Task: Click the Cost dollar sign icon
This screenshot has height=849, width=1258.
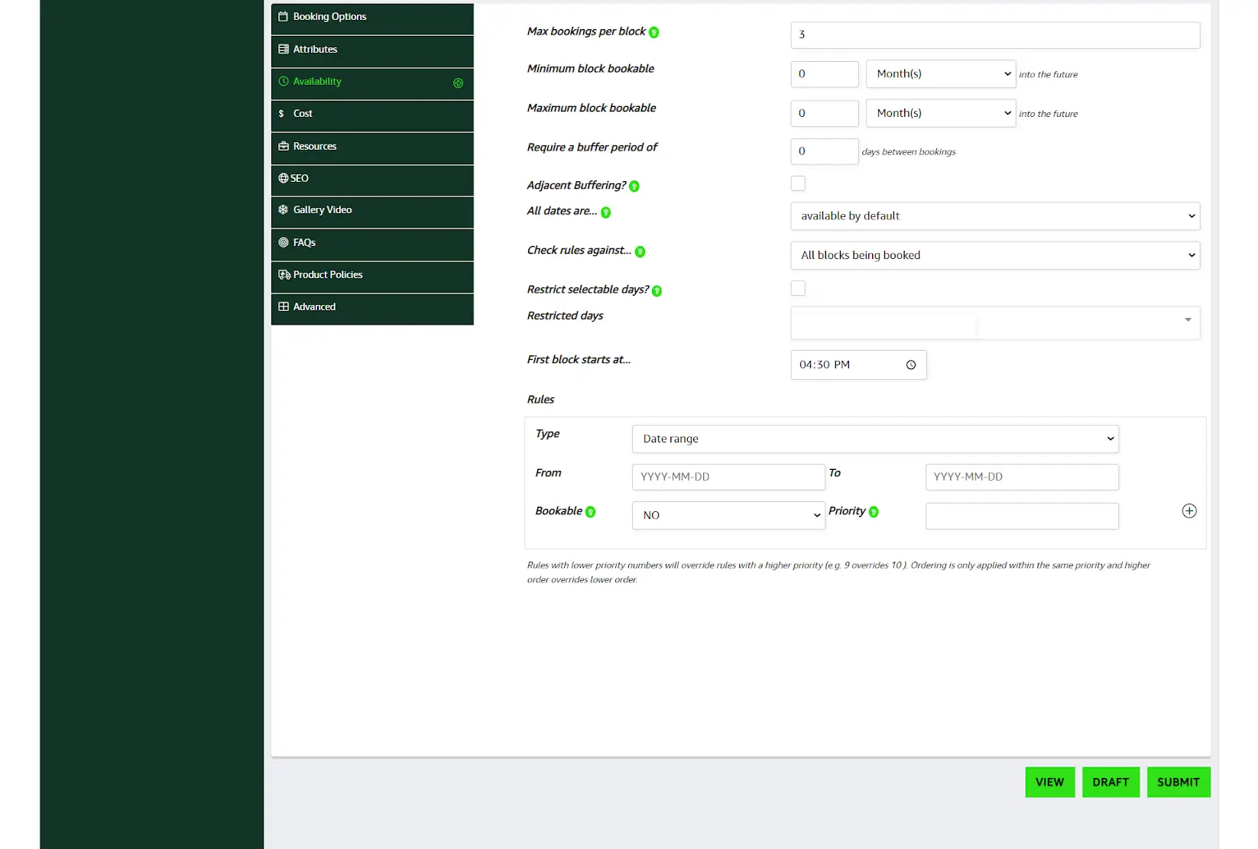Action: coord(281,113)
